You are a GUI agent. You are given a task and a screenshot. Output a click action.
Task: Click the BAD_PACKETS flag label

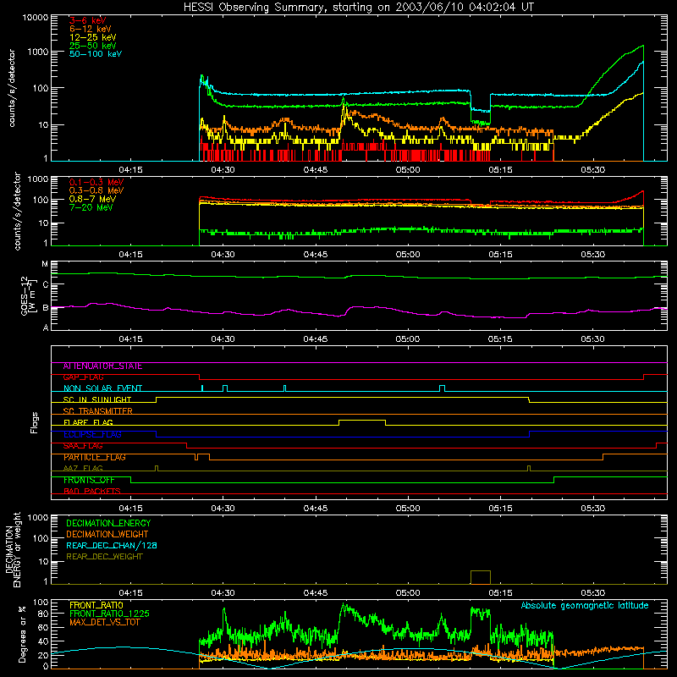click(92, 491)
